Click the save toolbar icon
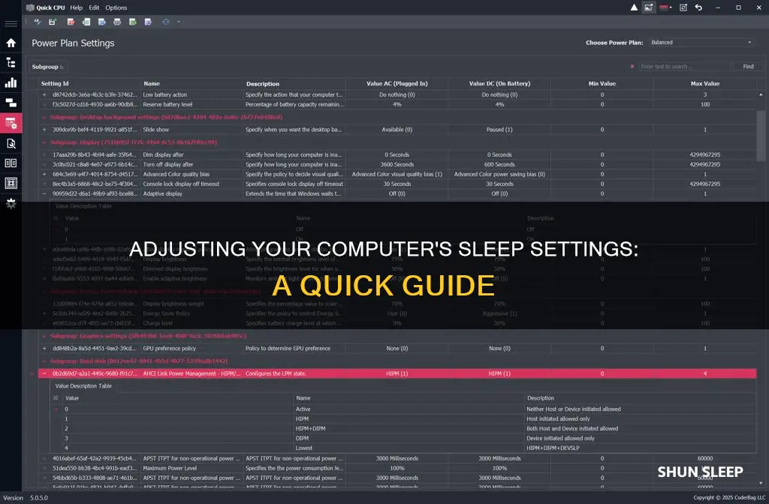Screen dimensions: 769x504 click(53, 22)
